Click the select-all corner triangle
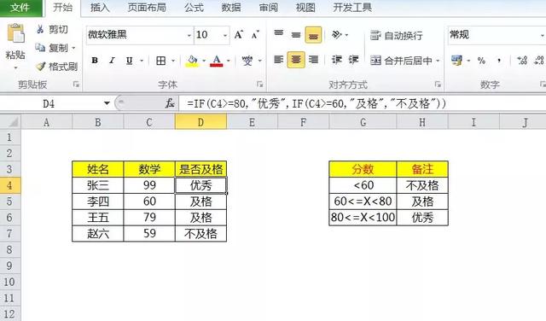Image resolution: width=546 pixels, height=321 pixels. [x=13, y=122]
